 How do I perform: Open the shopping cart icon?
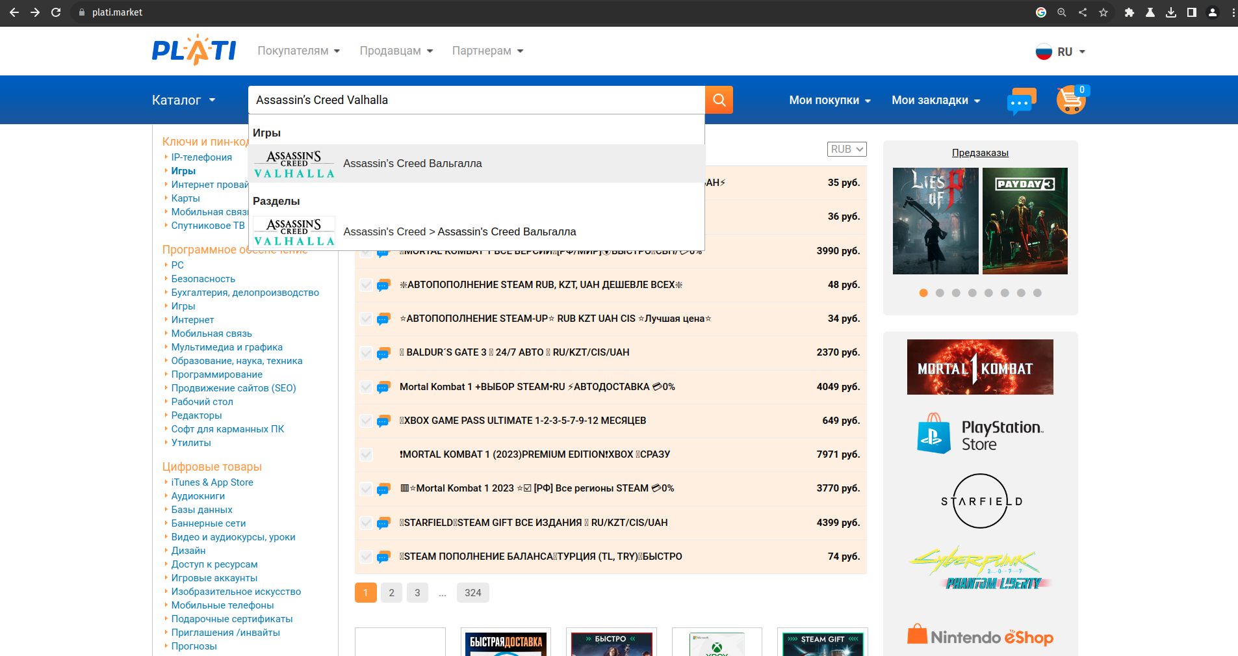1071,100
